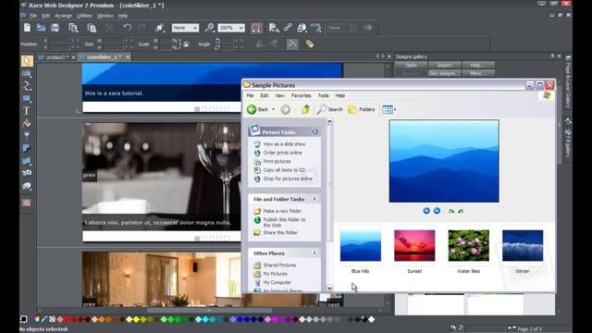This screenshot has height=333, width=592.
Task: Select the Rectangle tool
Action: pyautogui.click(x=27, y=99)
